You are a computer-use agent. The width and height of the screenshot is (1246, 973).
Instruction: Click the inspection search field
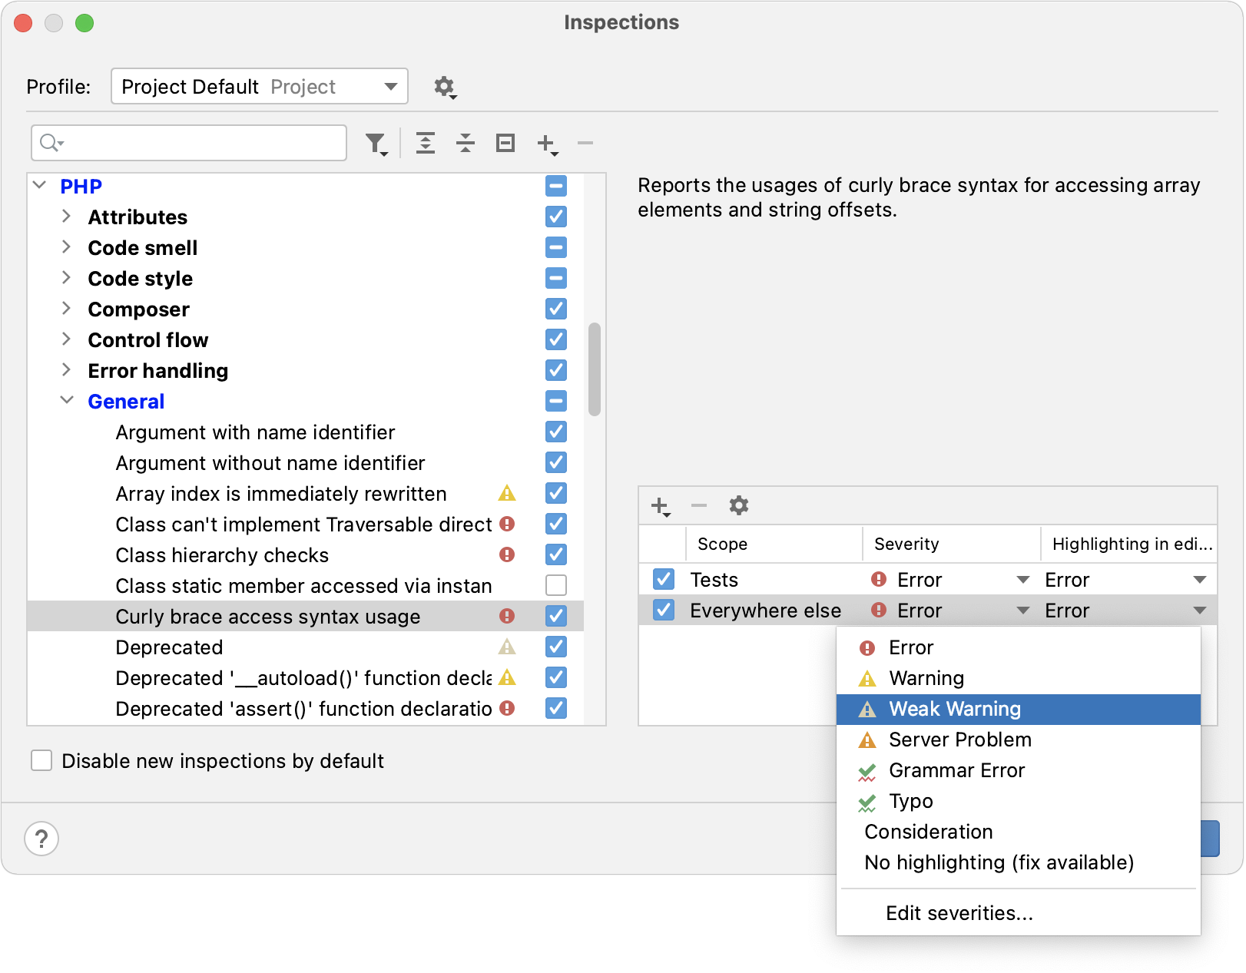189,143
